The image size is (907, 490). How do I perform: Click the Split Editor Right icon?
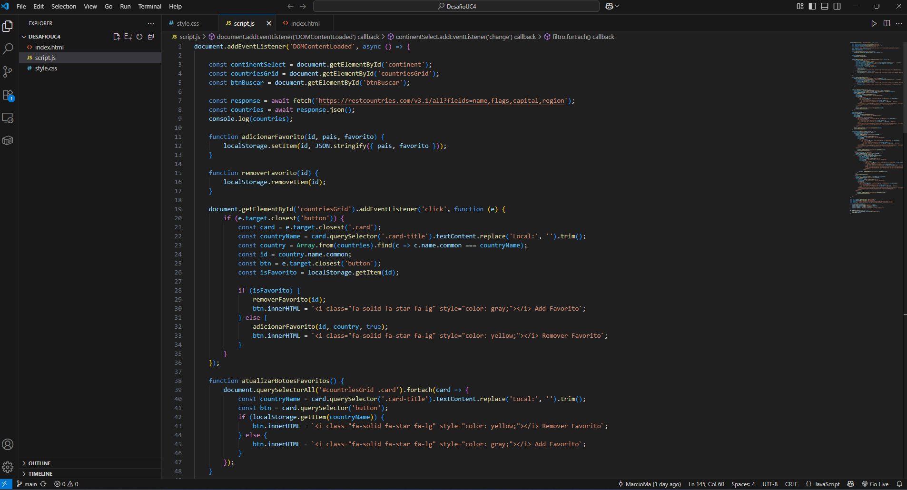pos(887,23)
